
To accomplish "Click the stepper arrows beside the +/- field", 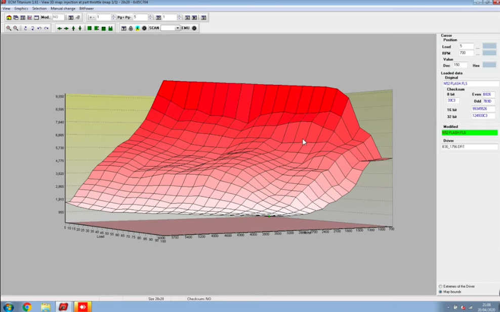I will tap(113, 17).
